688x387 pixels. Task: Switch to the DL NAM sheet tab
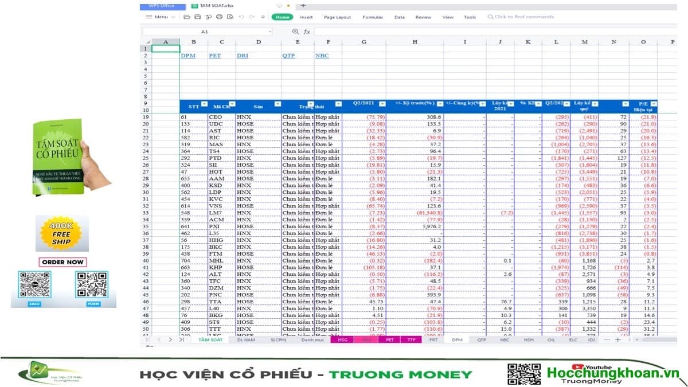(245, 340)
